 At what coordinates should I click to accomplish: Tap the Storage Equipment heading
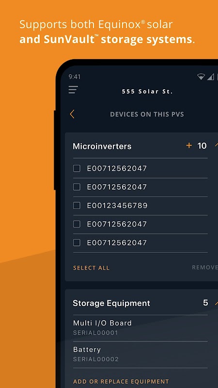point(111,304)
